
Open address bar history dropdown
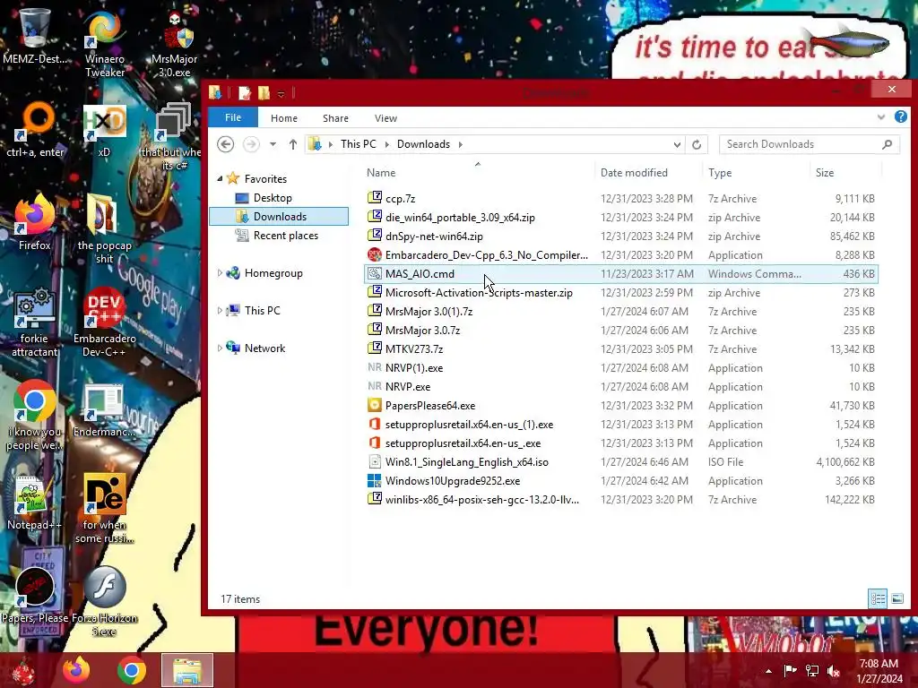pyautogui.click(x=677, y=144)
